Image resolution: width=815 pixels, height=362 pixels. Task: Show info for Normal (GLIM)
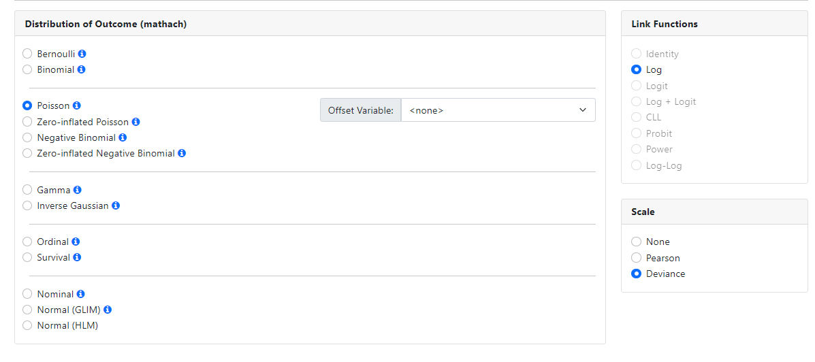pyautogui.click(x=108, y=310)
